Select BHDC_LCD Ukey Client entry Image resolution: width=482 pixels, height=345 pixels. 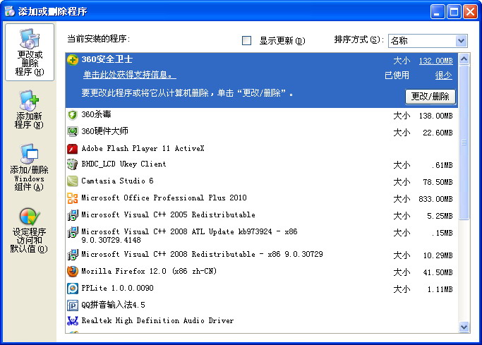pyautogui.click(x=261, y=164)
